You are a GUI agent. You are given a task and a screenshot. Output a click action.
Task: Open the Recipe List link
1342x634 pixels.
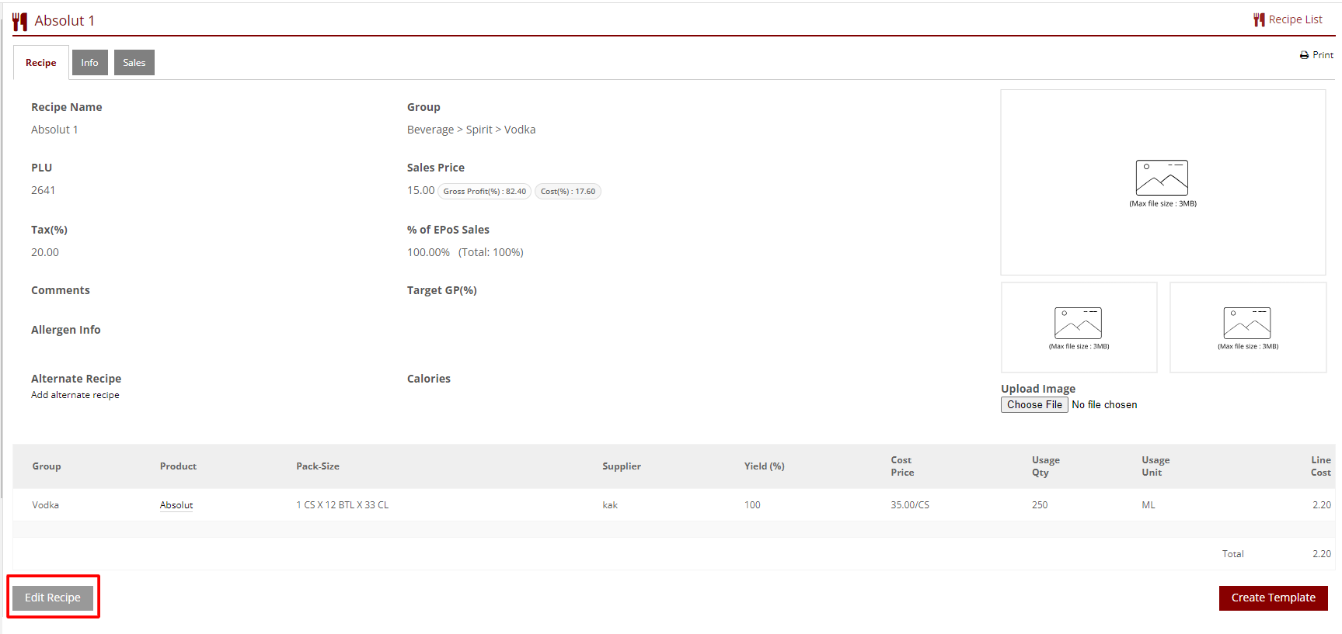(1295, 19)
